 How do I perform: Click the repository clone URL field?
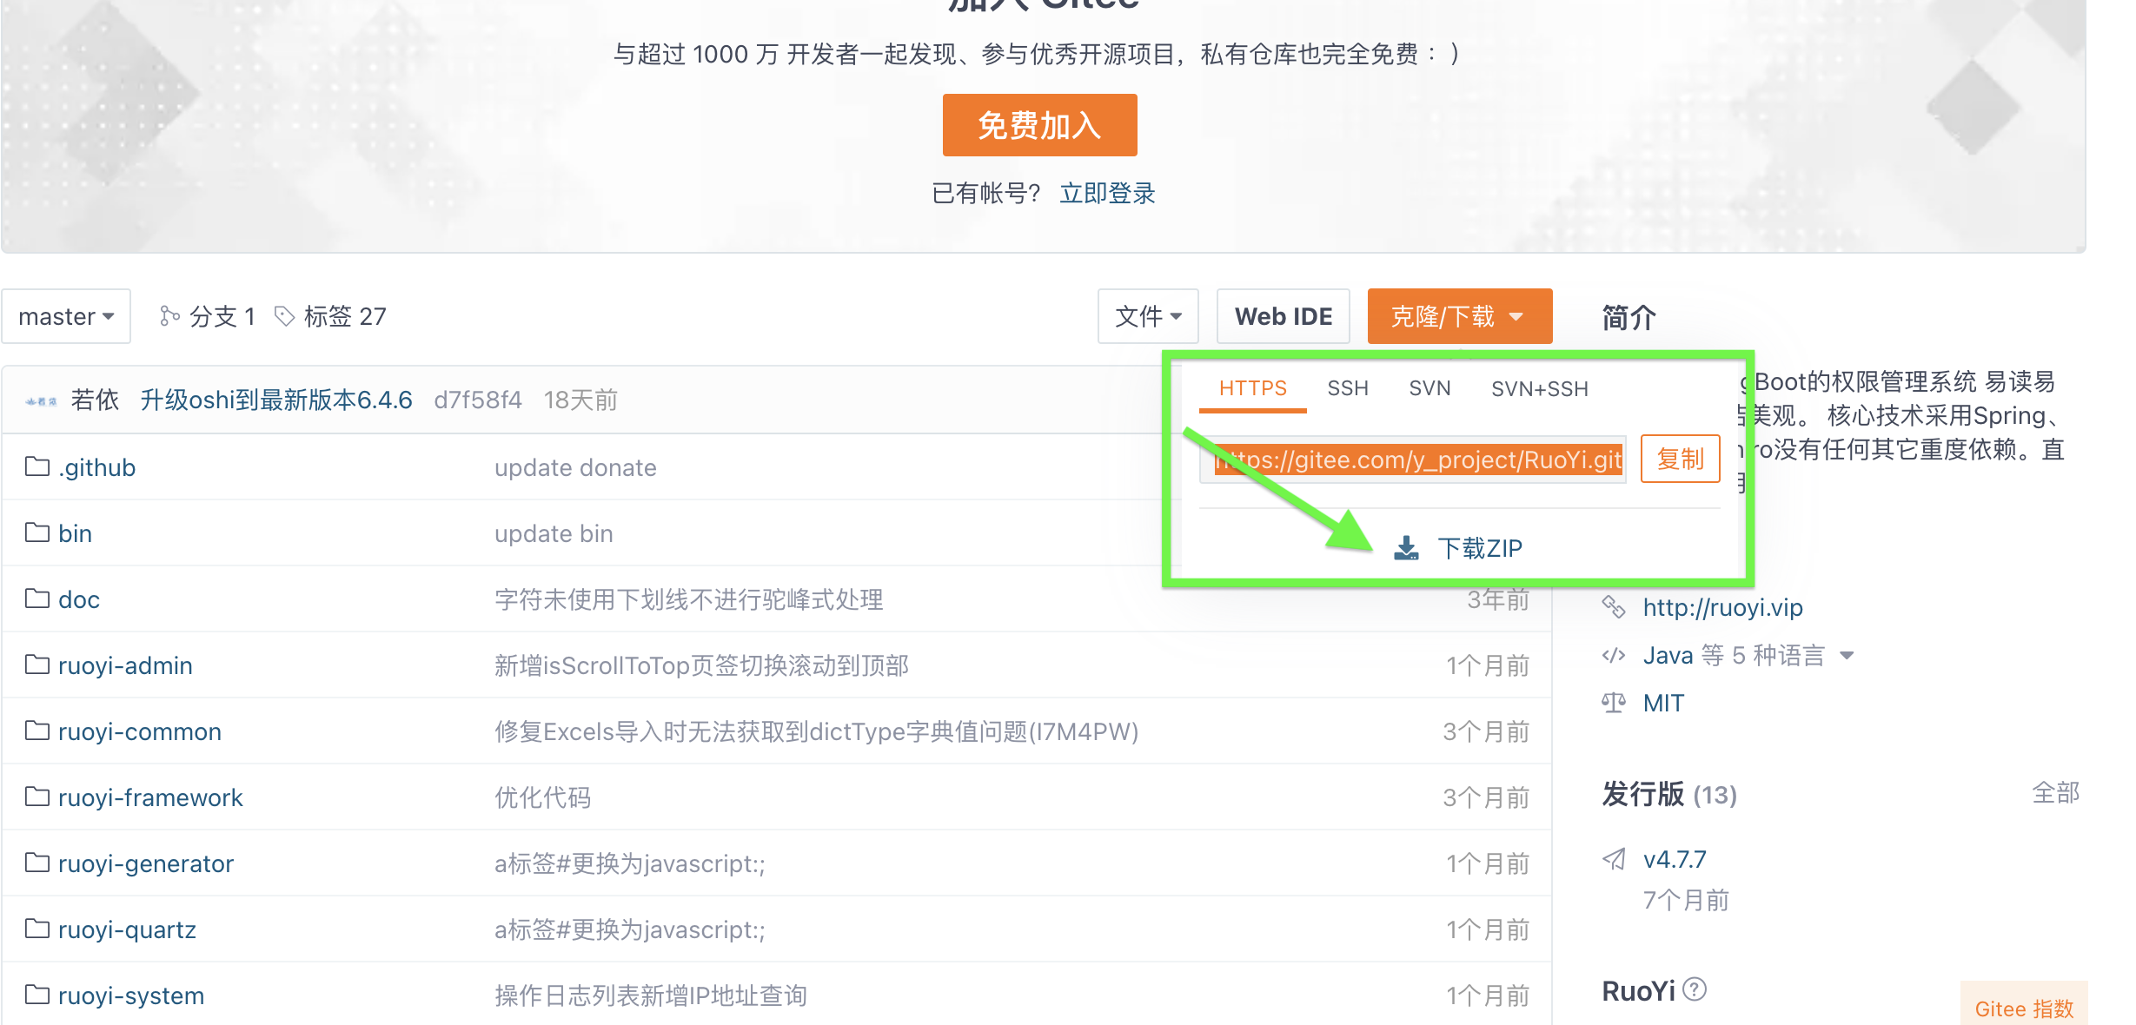click(x=1413, y=460)
